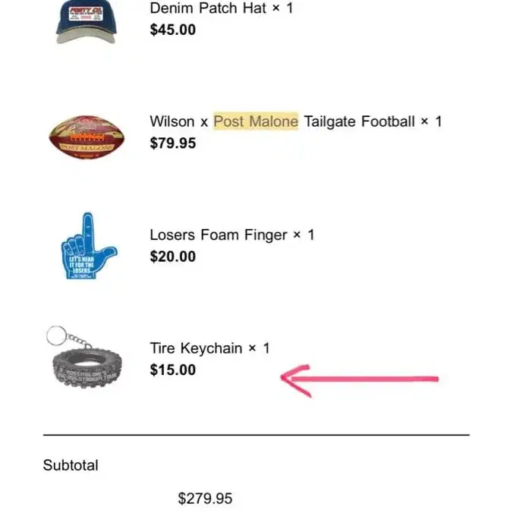Click the highlighted Post Malone text
This screenshot has height=513, width=513.
[x=256, y=121]
